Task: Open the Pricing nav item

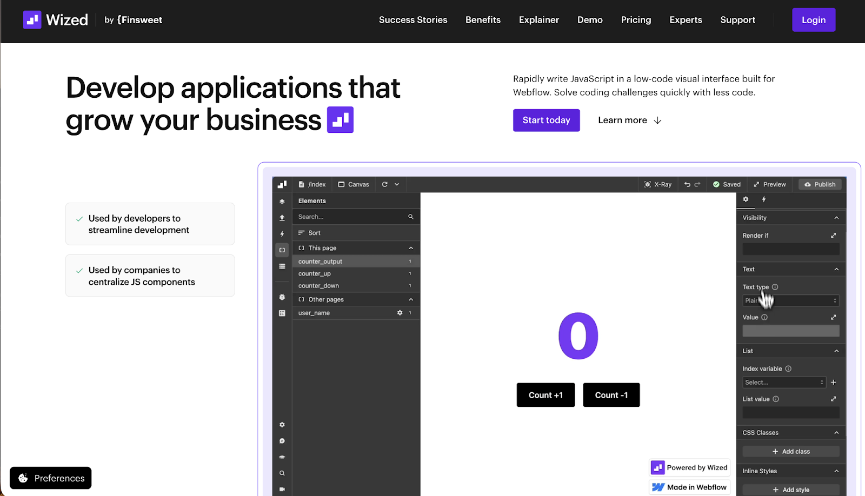Action: [x=636, y=20]
